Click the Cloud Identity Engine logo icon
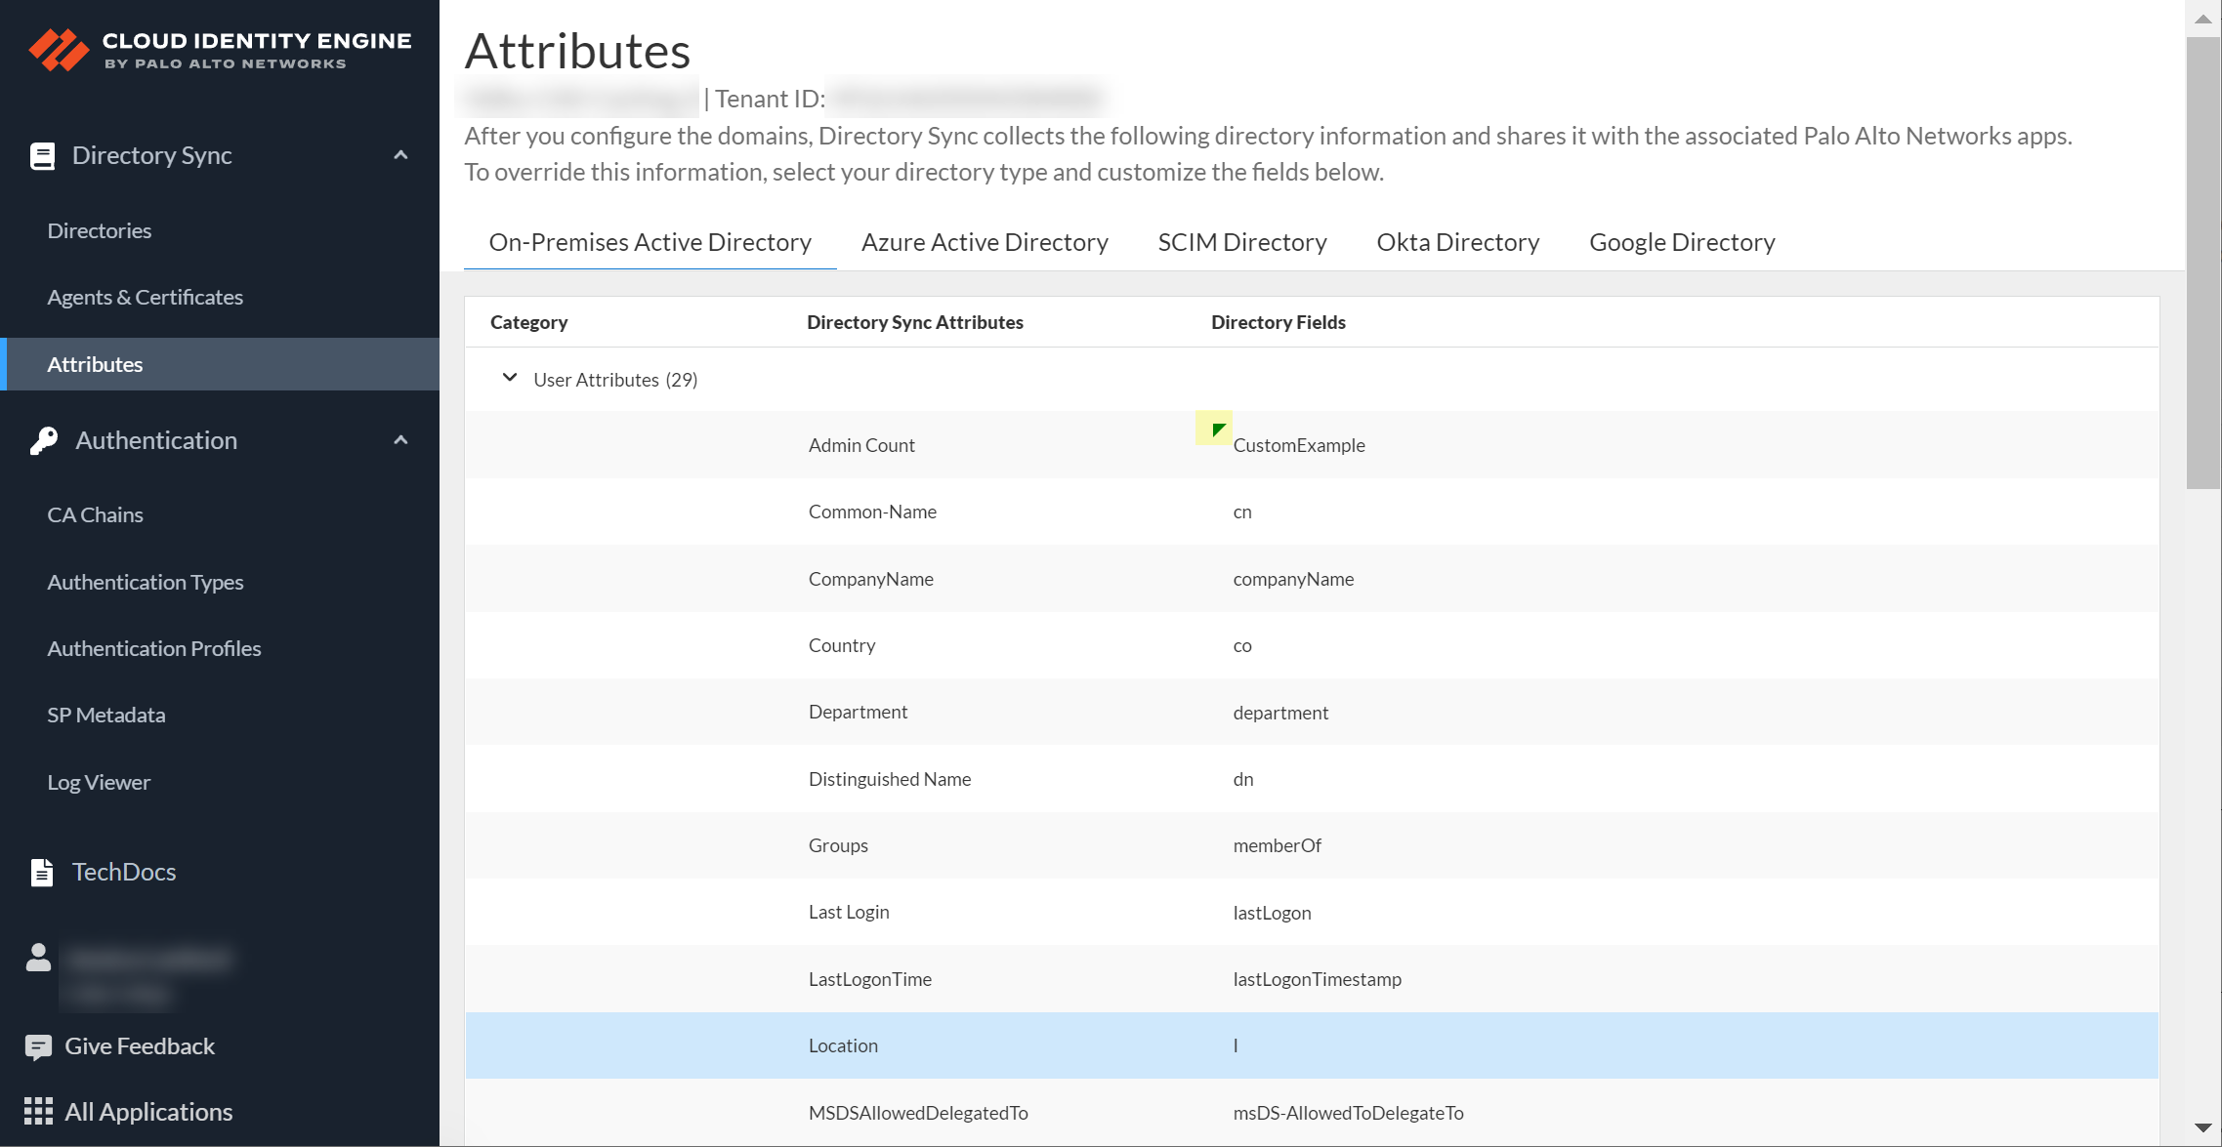The width and height of the screenshot is (2222, 1147). [x=59, y=49]
